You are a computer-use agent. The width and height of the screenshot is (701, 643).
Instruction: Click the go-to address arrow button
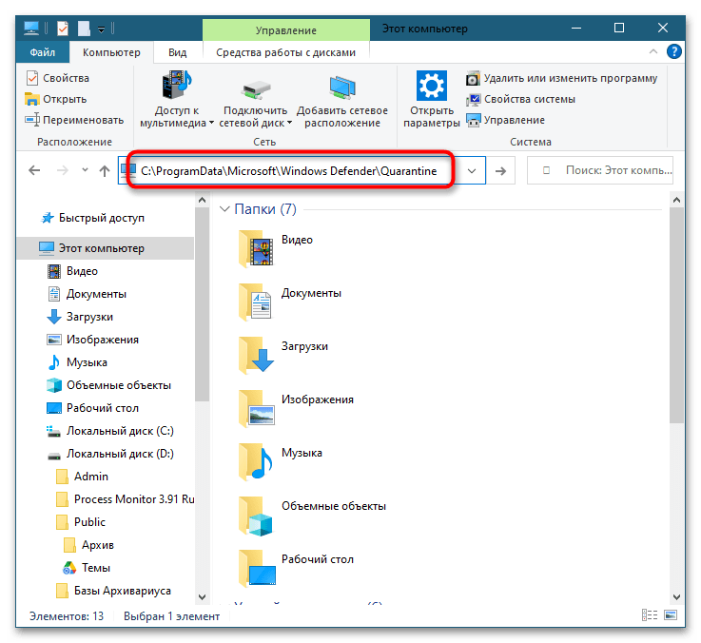tap(500, 171)
